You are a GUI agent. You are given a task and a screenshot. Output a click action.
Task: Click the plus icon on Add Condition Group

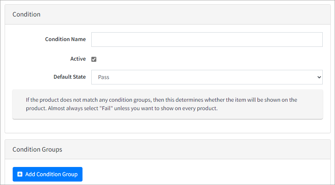tap(20, 174)
